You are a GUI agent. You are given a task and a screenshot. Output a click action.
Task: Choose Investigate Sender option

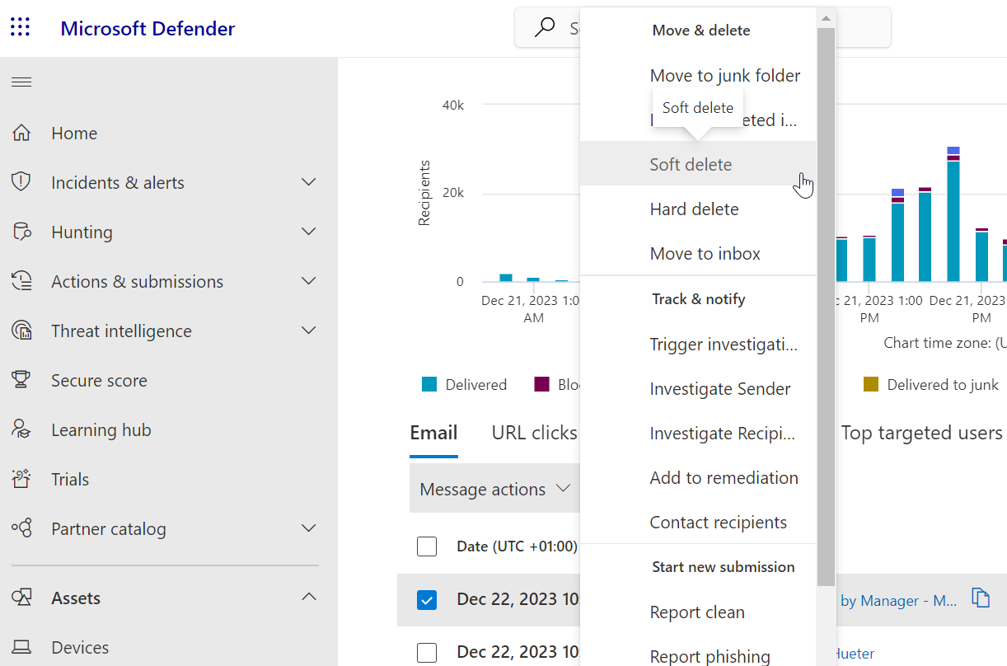(x=698, y=389)
